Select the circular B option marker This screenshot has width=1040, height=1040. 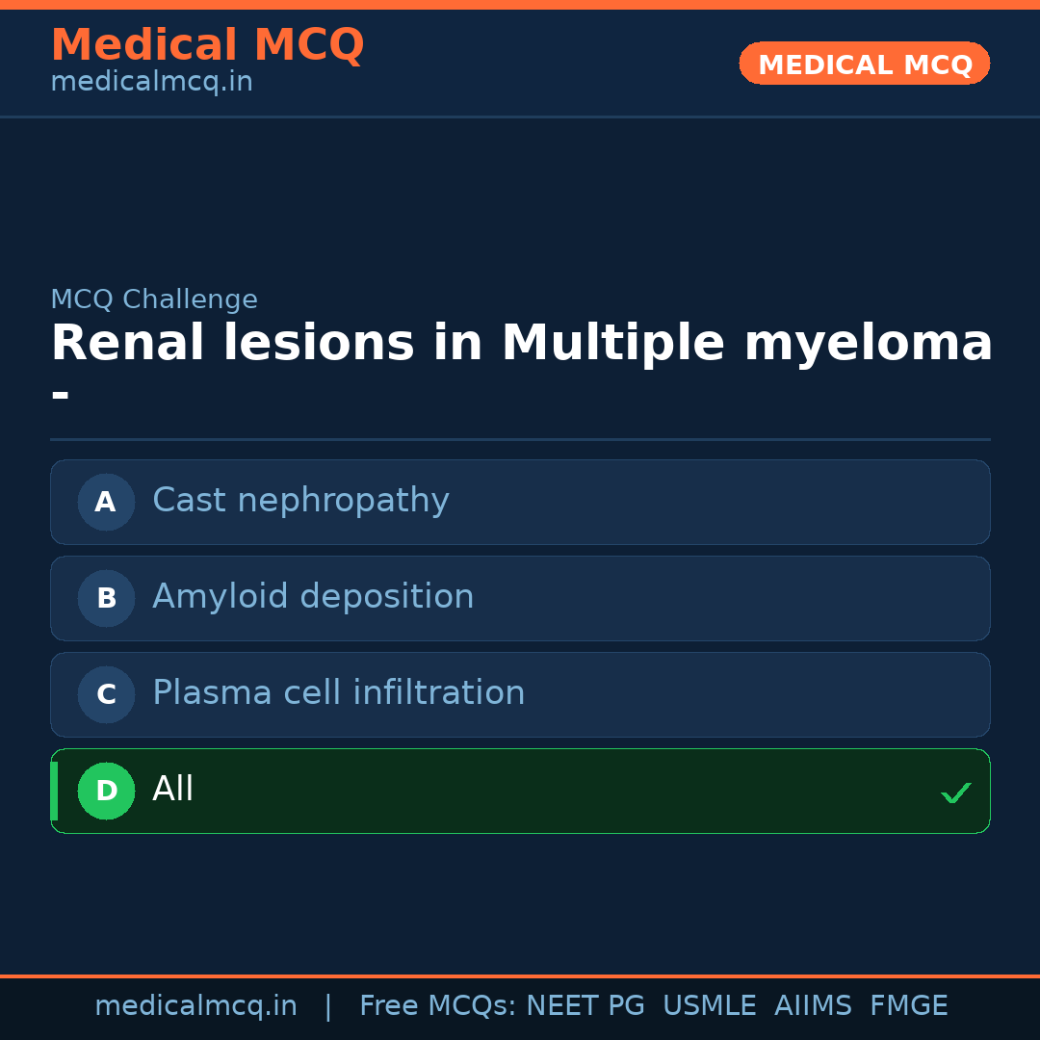pos(106,598)
